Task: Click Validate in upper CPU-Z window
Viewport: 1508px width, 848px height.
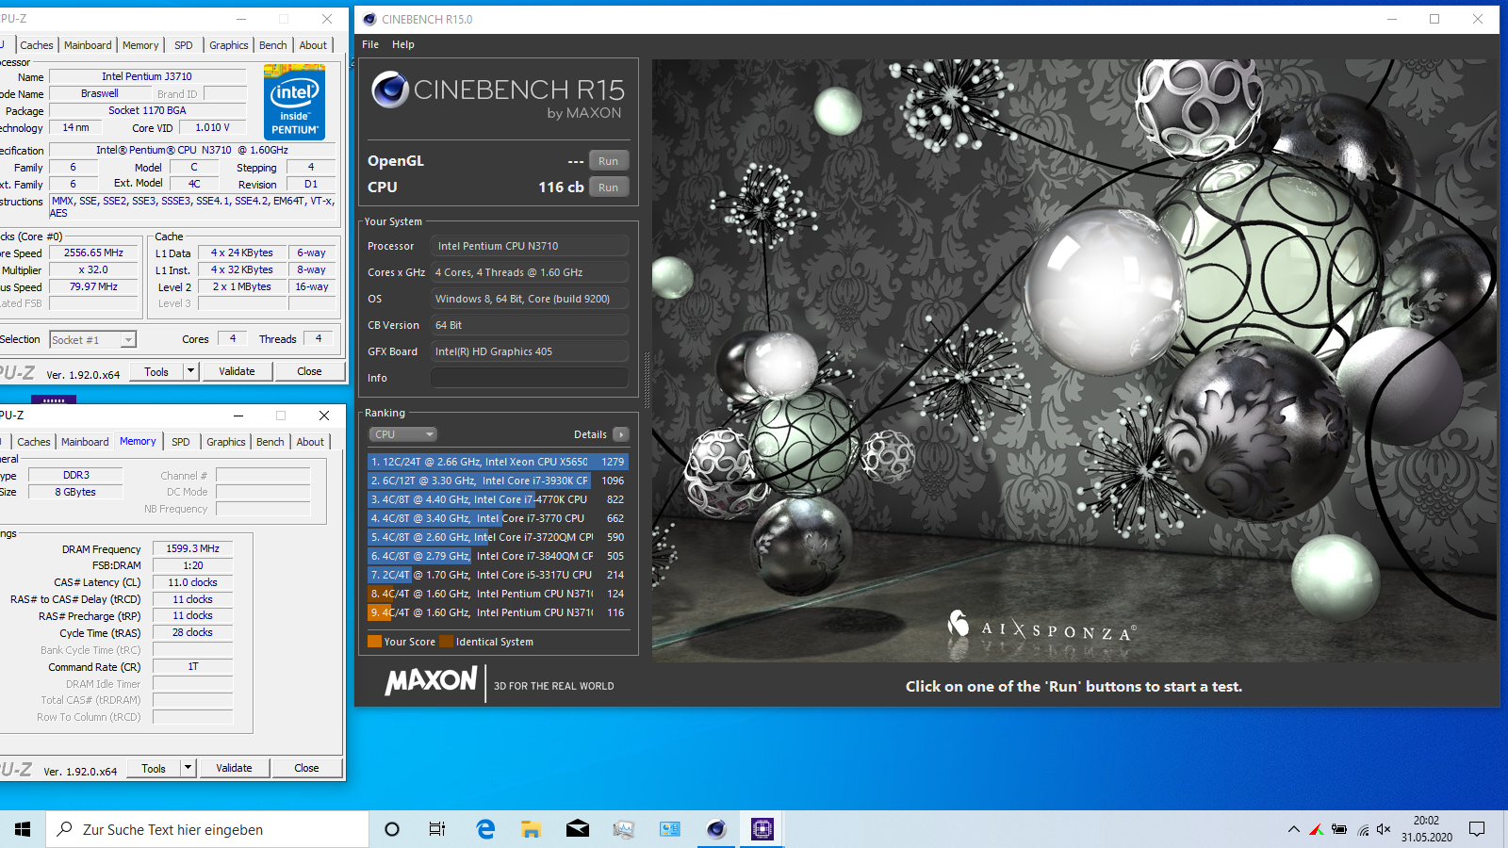Action: click(x=237, y=372)
